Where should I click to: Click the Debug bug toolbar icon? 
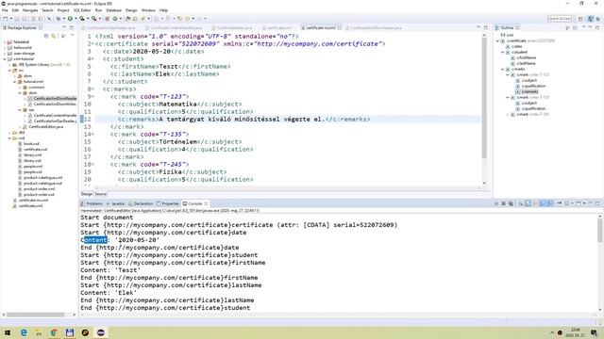click(59, 19)
